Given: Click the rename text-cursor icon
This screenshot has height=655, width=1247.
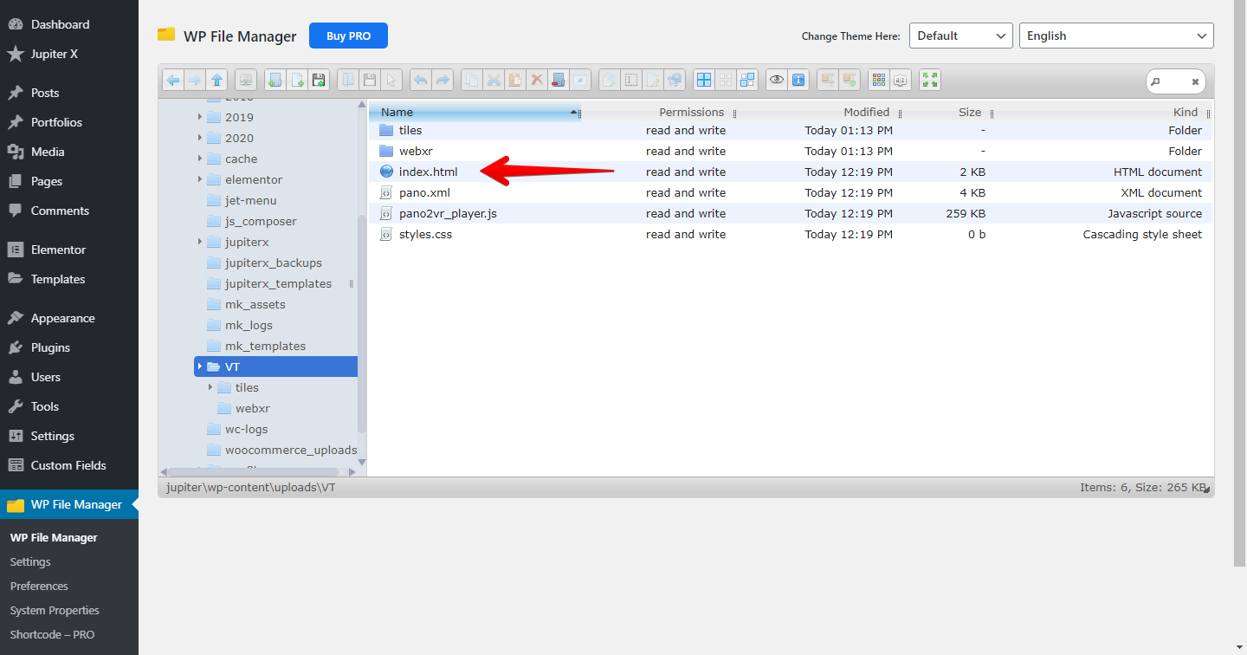Looking at the screenshot, I should (x=631, y=80).
